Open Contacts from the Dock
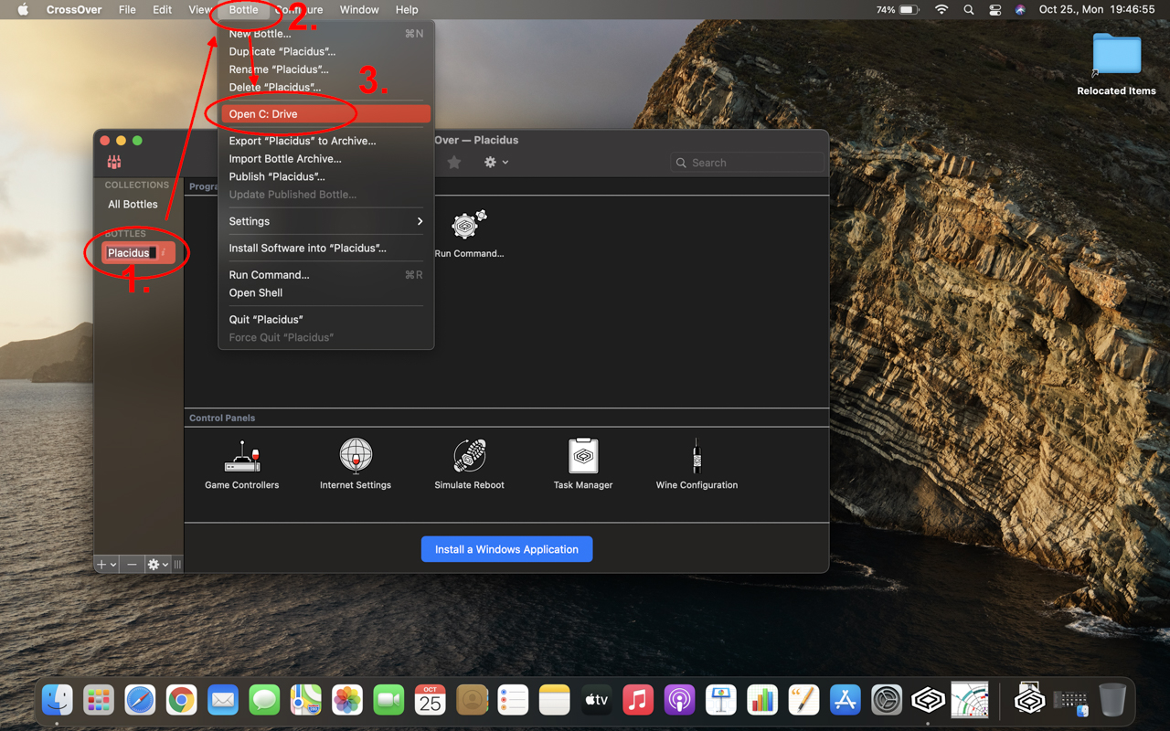Viewport: 1170px width, 731px height. (473, 701)
